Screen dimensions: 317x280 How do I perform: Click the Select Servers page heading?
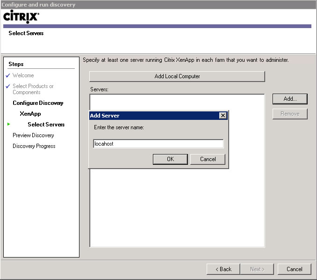[x=26, y=33]
